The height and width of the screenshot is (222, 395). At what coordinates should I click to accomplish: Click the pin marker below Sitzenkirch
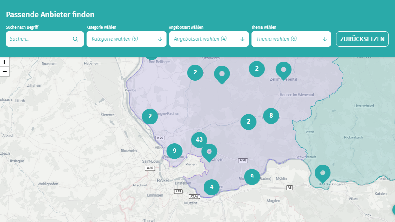point(222,74)
